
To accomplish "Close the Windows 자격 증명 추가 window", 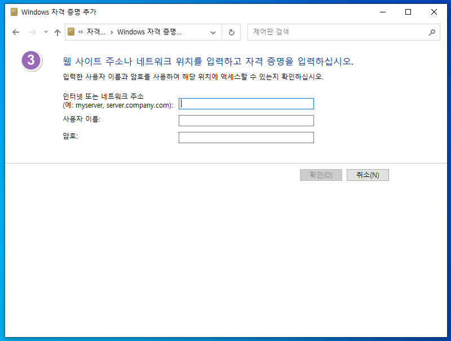I will pyautogui.click(x=434, y=12).
